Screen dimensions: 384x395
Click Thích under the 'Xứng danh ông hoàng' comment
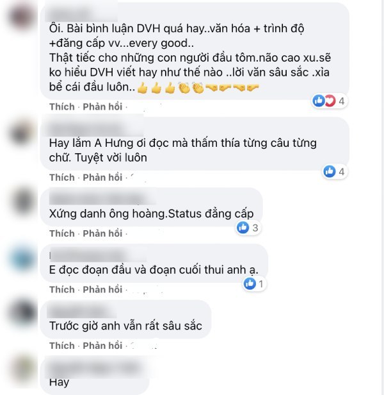tap(62, 233)
